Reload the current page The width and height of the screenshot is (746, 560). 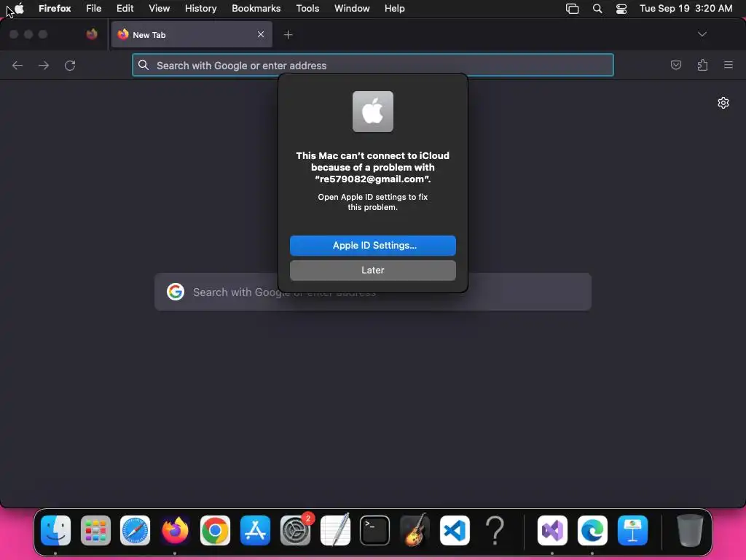(x=70, y=65)
